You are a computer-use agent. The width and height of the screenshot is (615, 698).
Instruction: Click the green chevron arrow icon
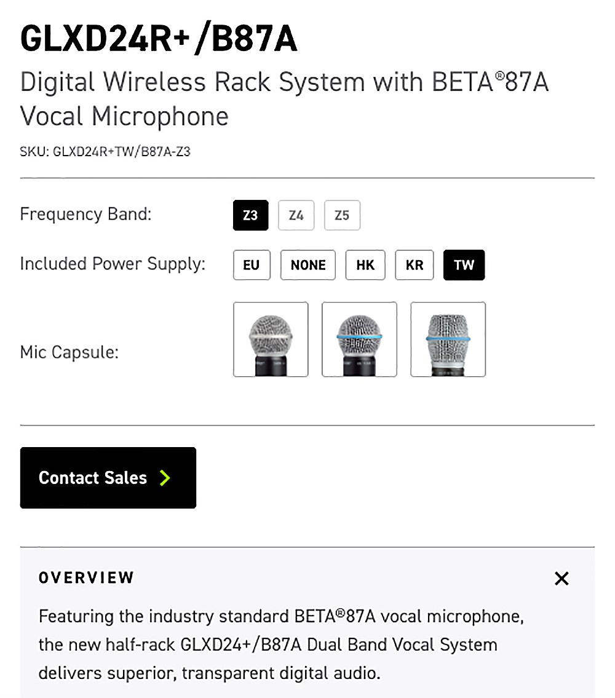165,478
